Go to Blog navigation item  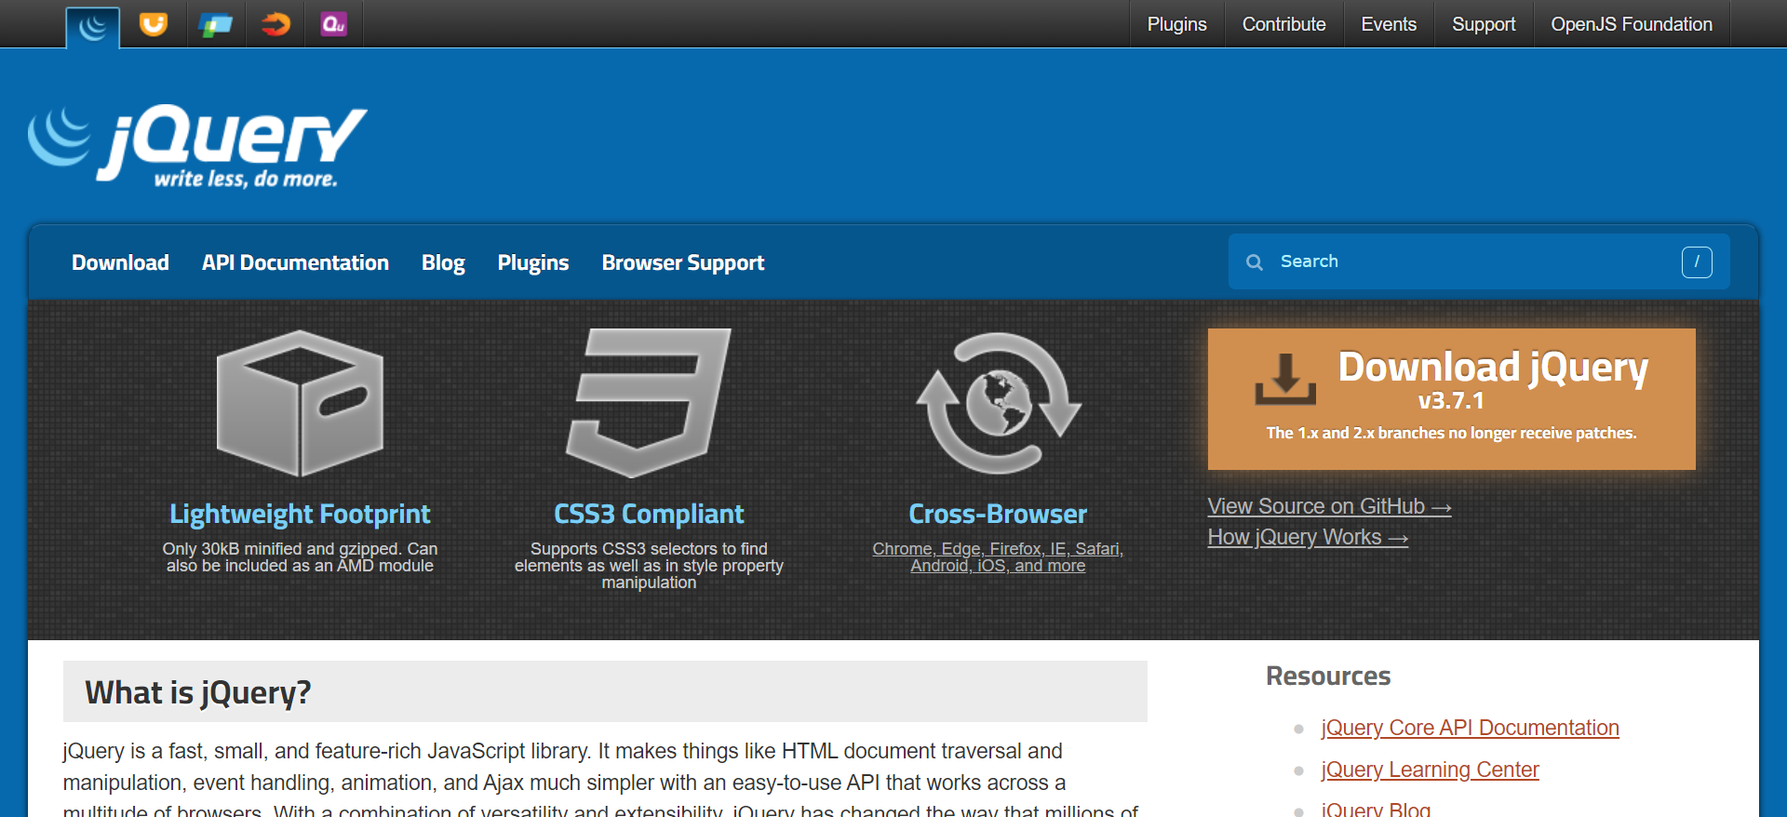click(443, 263)
